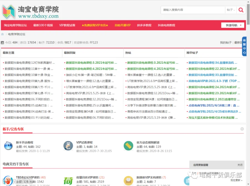Switch to the 热帖 tab
The height and width of the screenshot is (186, 250).
click(128, 53)
